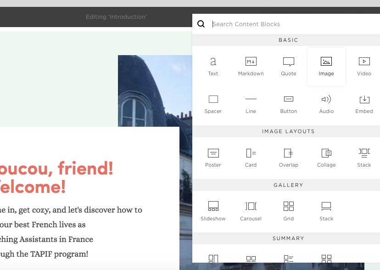Click the 'elcome!' heading line
This screenshot has width=380, height=270.
[x=33, y=186]
